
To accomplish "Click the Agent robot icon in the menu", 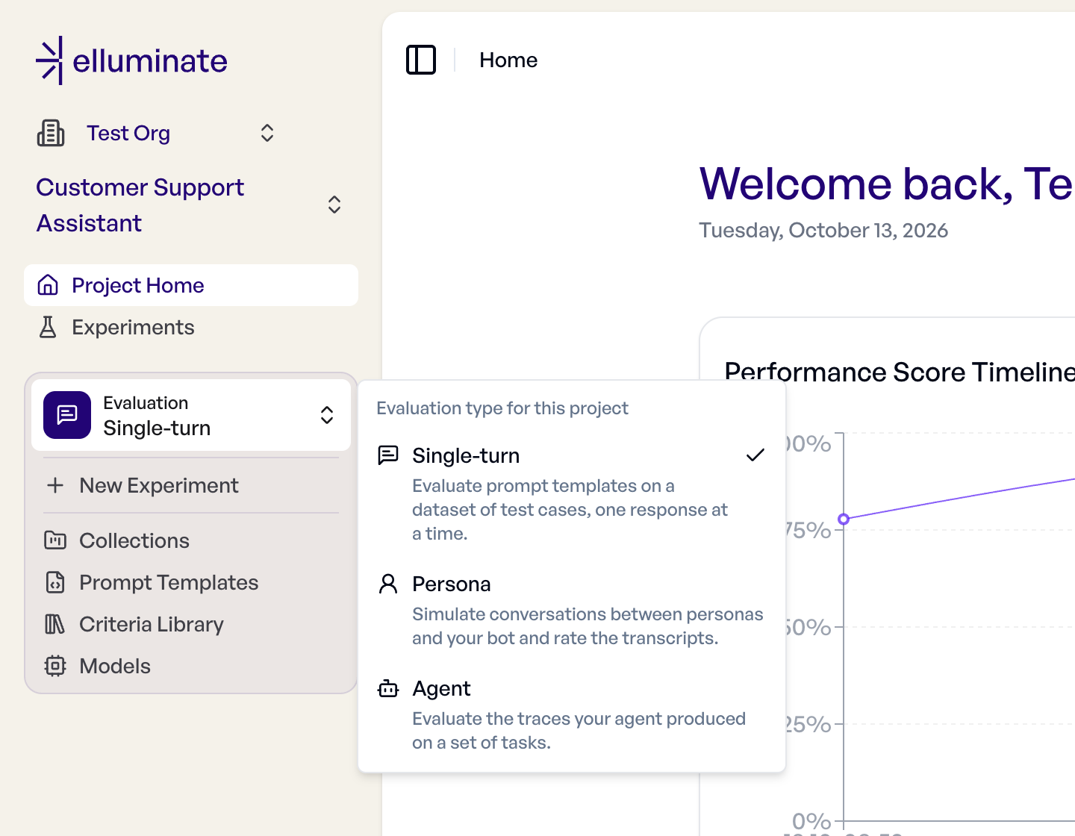I will pos(388,688).
